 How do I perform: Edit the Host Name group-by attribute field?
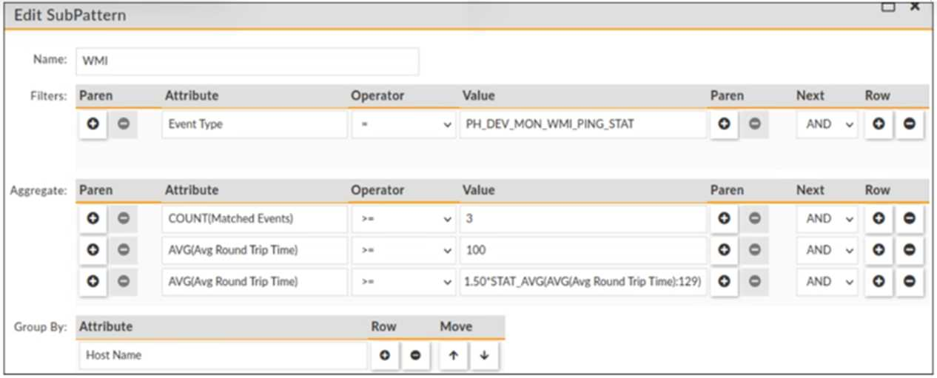(222, 356)
